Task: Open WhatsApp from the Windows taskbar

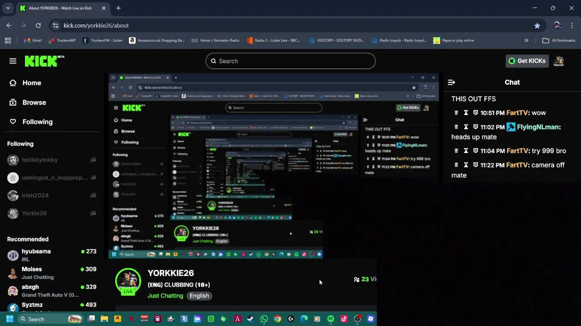Action: (264, 319)
